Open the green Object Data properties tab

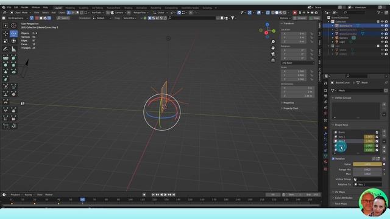pyautogui.click(x=325, y=156)
